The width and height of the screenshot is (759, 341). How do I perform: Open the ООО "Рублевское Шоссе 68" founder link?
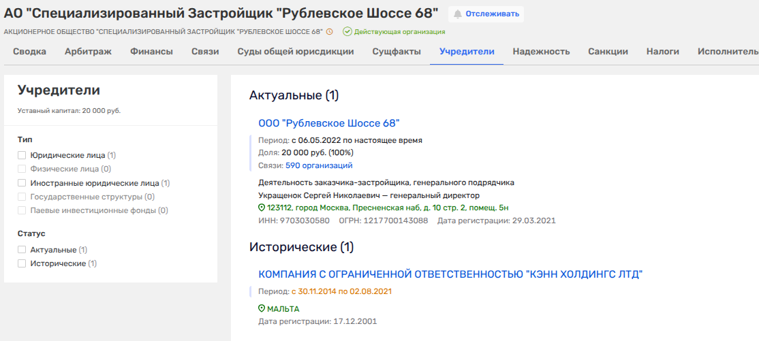coord(328,123)
